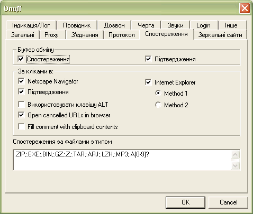Click the Cancel button
Screen dimensions: 253x214
tap(228, 202)
